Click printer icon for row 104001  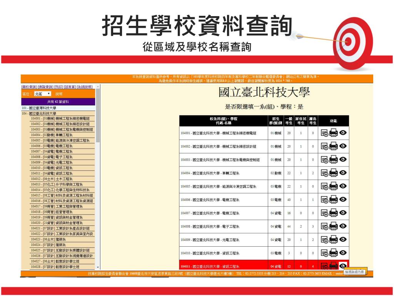point(334,133)
